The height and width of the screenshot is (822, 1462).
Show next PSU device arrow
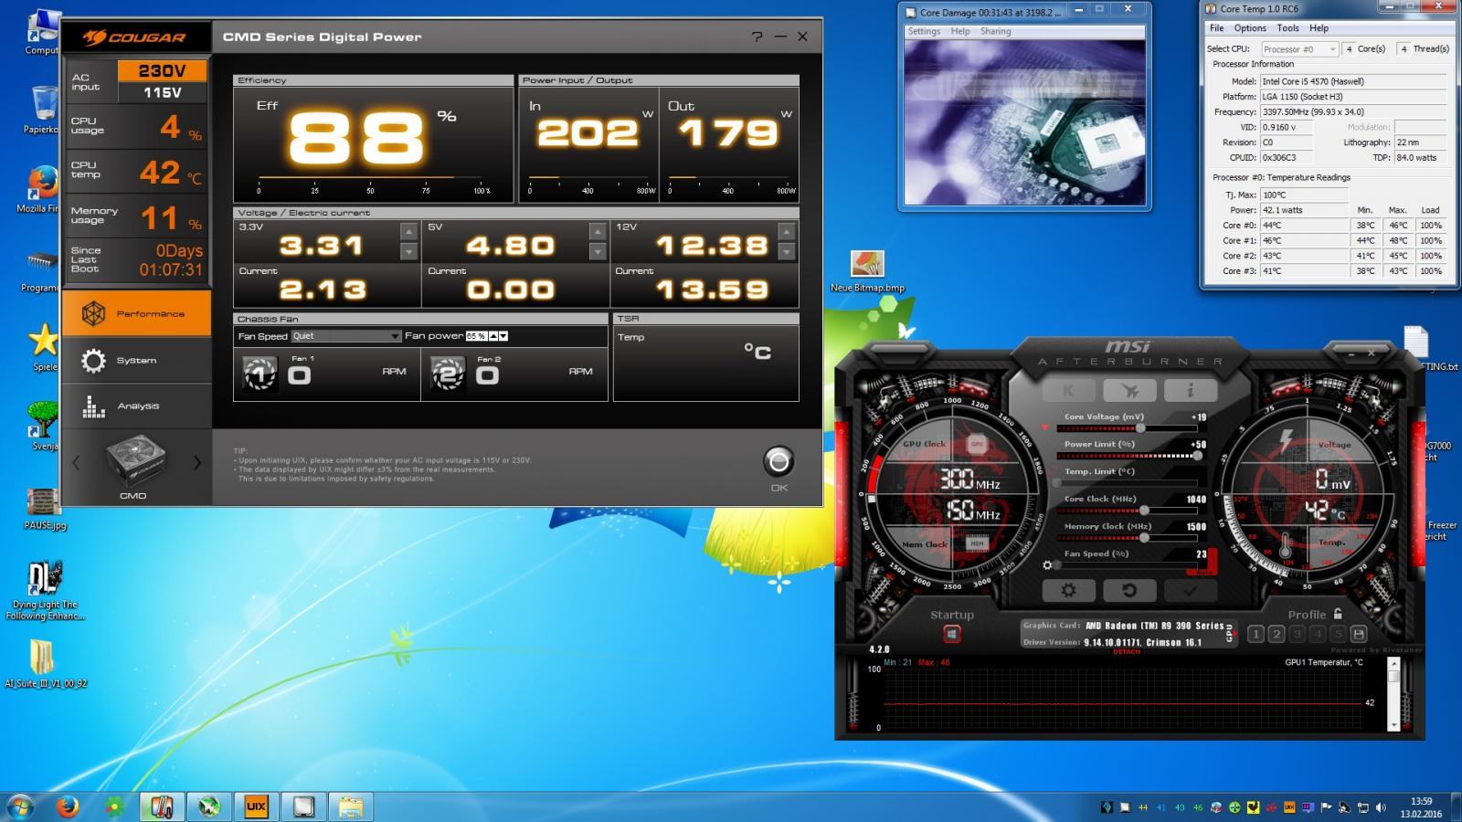coord(197,463)
